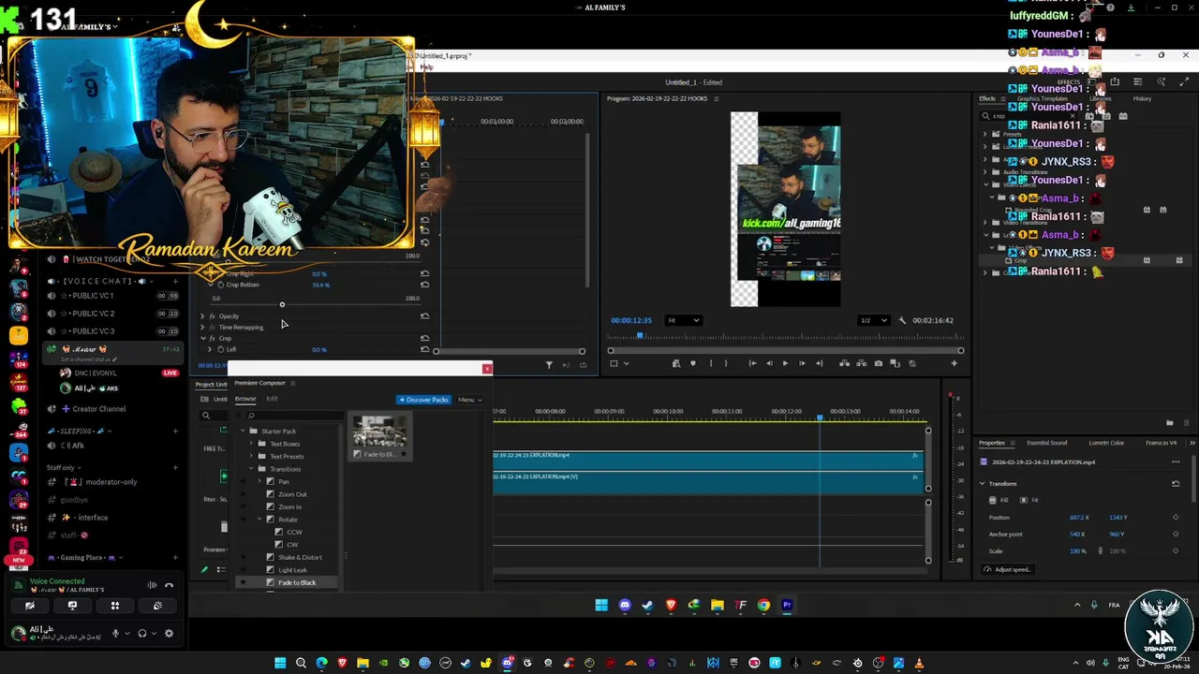Switch to Premiere Composer Edit tab
The height and width of the screenshot is (674, 1199).
(272, 399)
